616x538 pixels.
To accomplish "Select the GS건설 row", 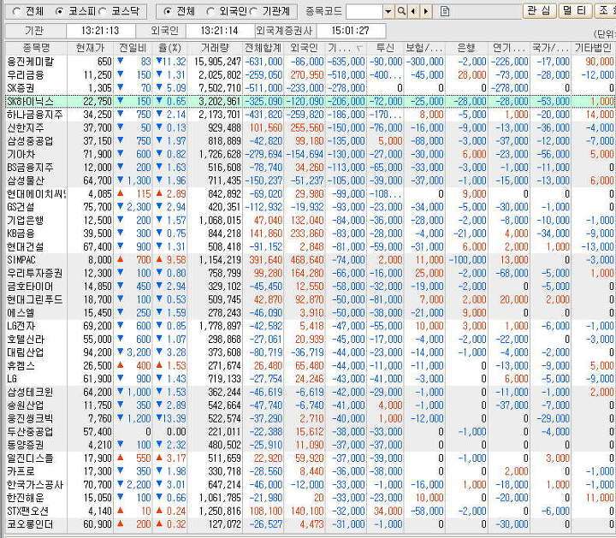I will pyautogui.click(x=311, y=207).
